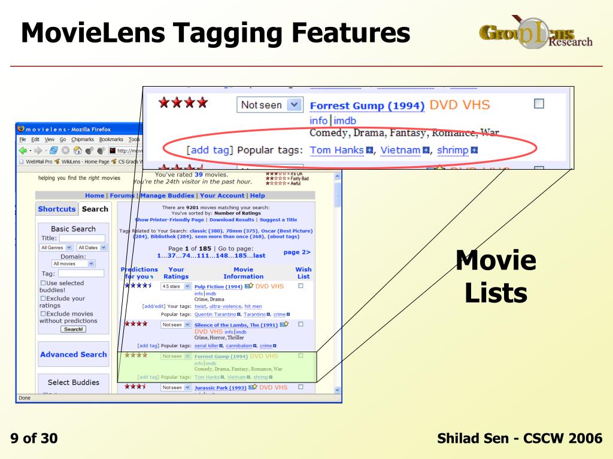This screenshot has width=613, height=459.
Task: Click the Reload icon in Firefox toolbar
Action: [53, 151]
